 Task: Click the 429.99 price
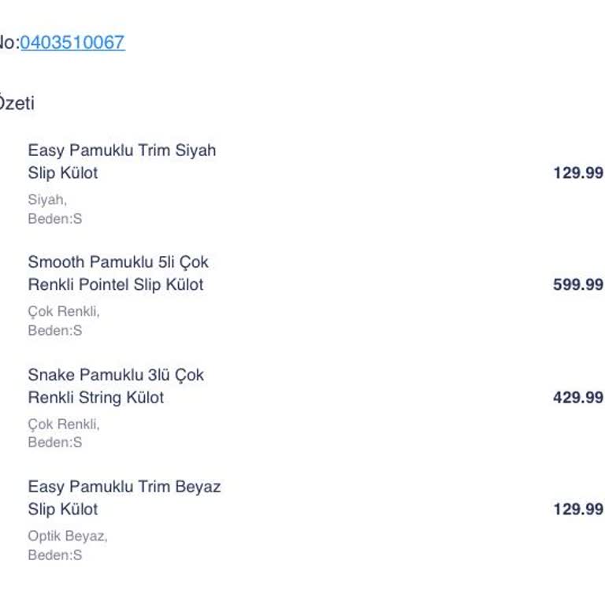coord(577,397)
